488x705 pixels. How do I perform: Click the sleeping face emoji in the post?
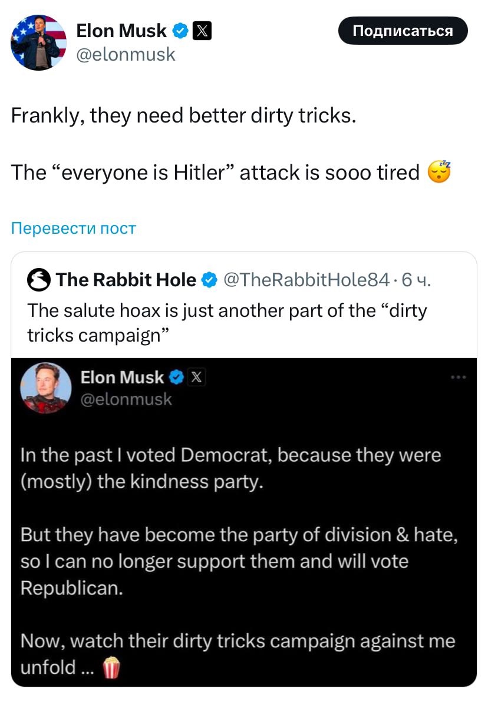click(x=438, y=171)
